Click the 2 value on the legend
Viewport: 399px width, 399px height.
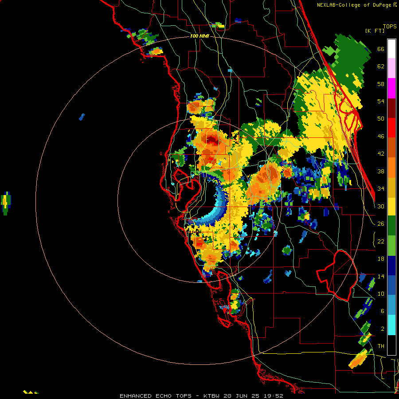tap(383, 329)
